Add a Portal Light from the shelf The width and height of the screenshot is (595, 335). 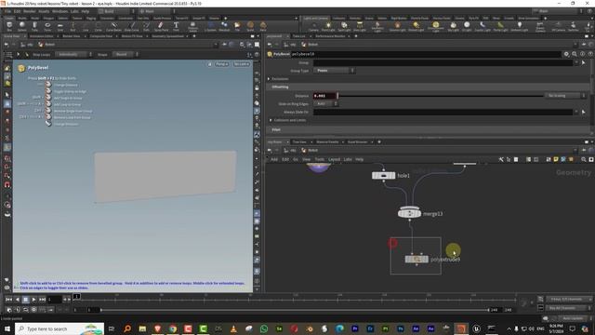(500, 26)
